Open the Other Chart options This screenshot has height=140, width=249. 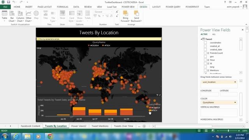pos(28,16)
